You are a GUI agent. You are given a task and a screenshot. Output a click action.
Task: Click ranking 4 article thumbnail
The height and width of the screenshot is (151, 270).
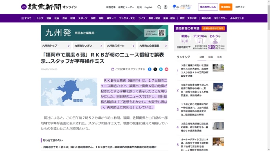coord(218,126)
